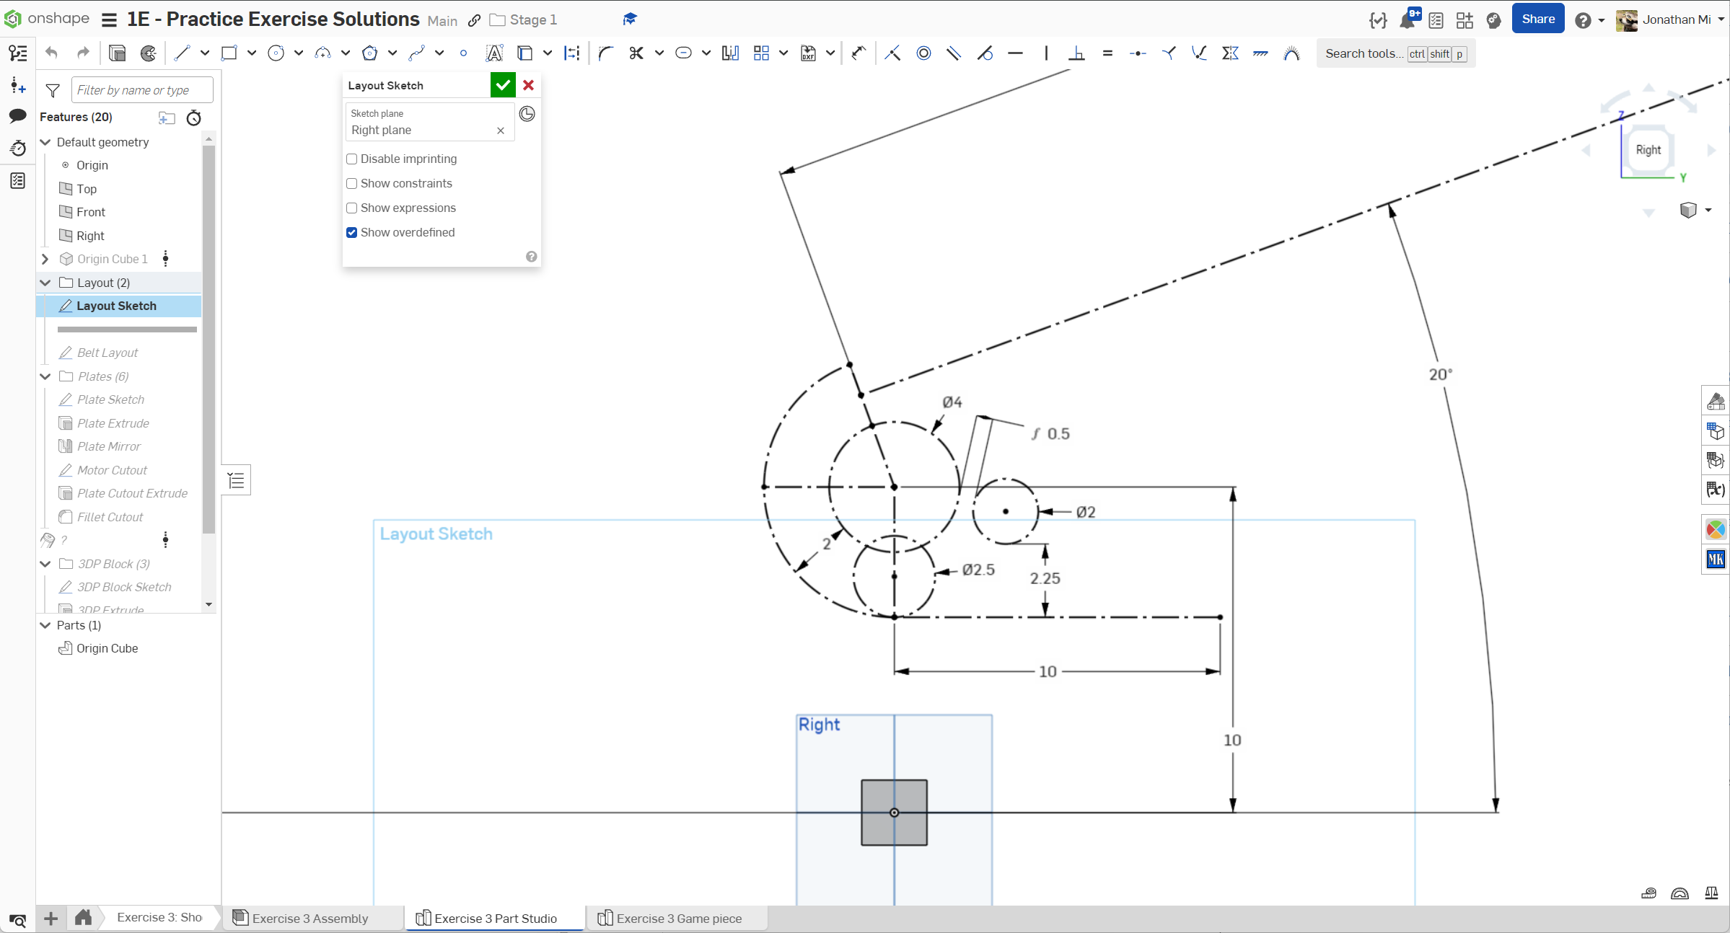Cancel the sketch with red X
This screenshot has width=1730, height=933.
(x=528, y=85)
